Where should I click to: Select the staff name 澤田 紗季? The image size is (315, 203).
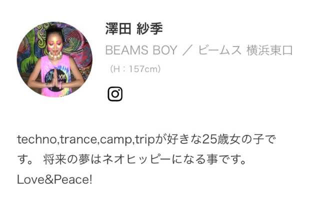134,28
